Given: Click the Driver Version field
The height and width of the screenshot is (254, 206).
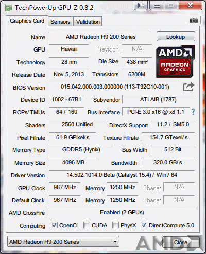Looking at the screenshot, I should [122, 175].
